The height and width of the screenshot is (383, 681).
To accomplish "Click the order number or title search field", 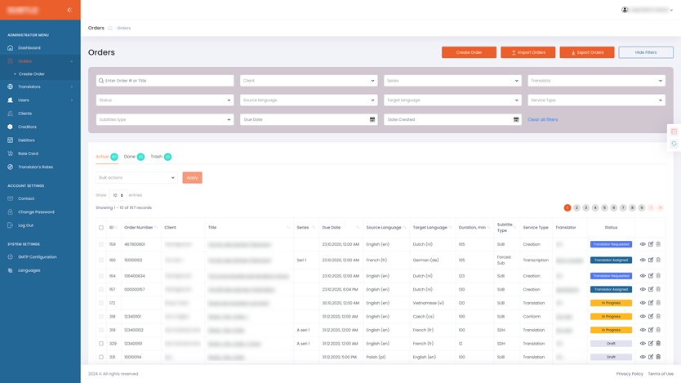I will 165,81.
